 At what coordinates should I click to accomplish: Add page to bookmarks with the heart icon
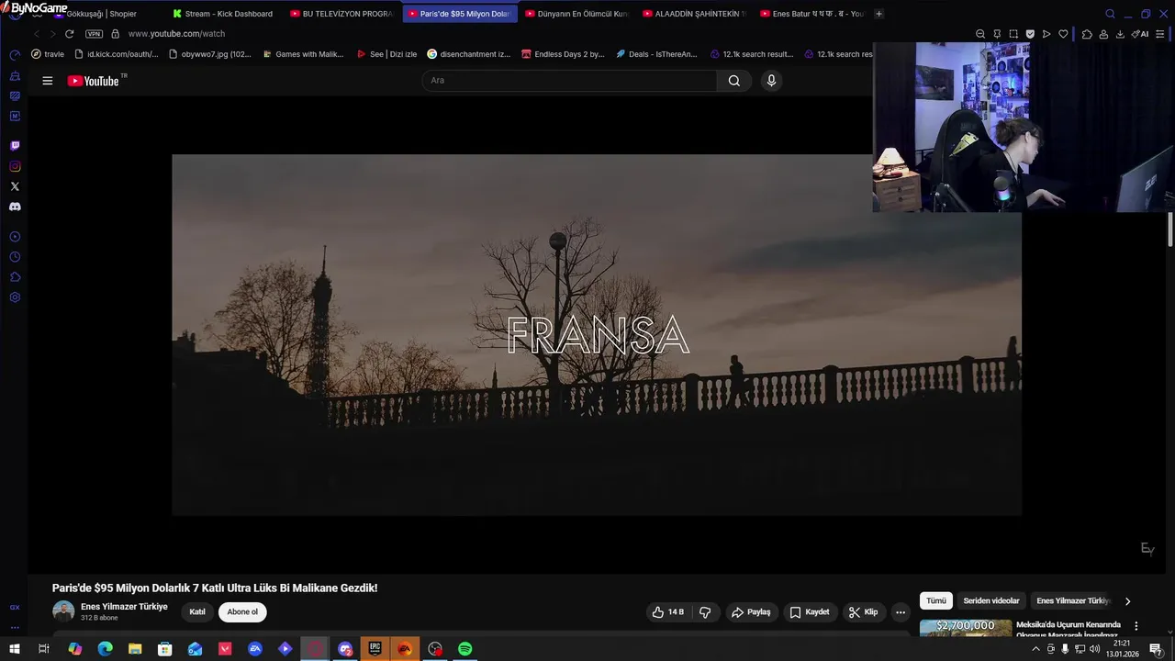click(x=1063, y=34)
